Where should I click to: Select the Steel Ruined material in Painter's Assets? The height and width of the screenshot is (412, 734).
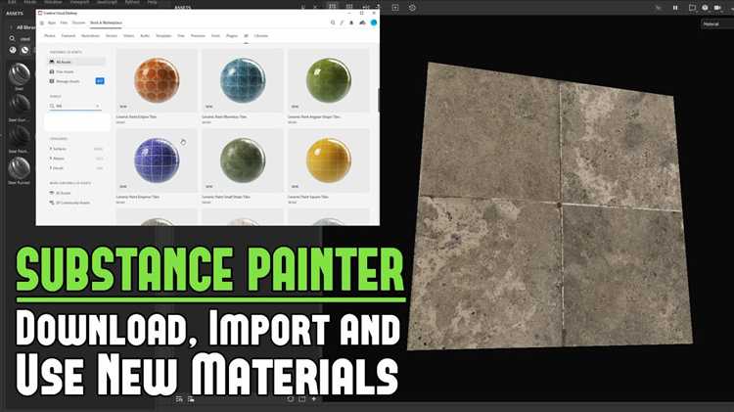20,168
